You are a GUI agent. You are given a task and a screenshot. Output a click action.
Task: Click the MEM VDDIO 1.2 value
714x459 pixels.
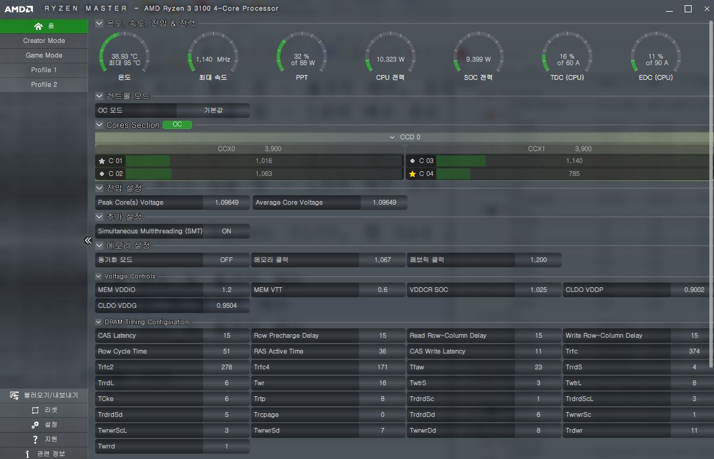click(x=226, y=290)
